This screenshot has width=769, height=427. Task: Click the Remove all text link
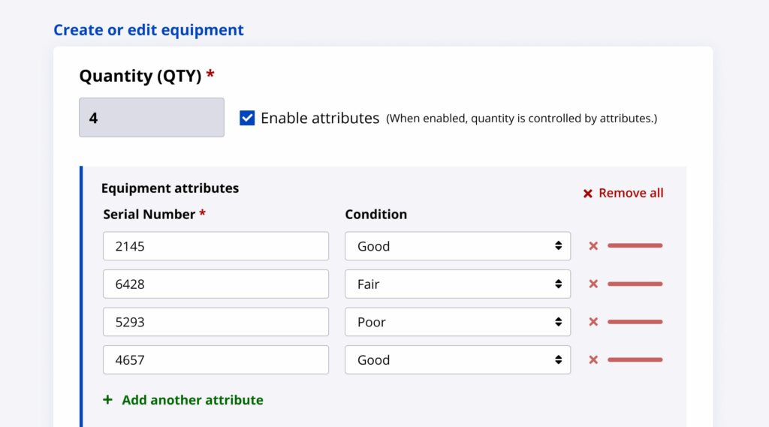pos(631,193)
